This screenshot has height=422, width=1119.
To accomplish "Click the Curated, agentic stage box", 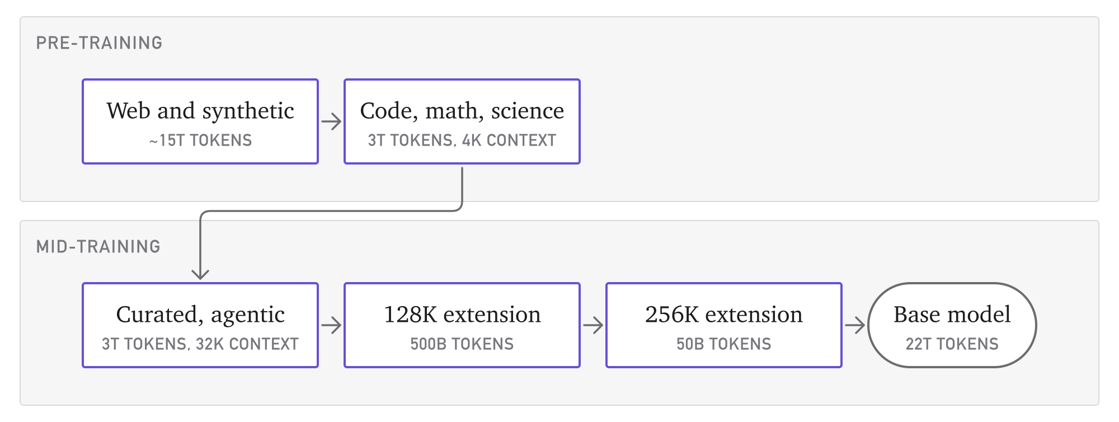I will click(200, 325).
